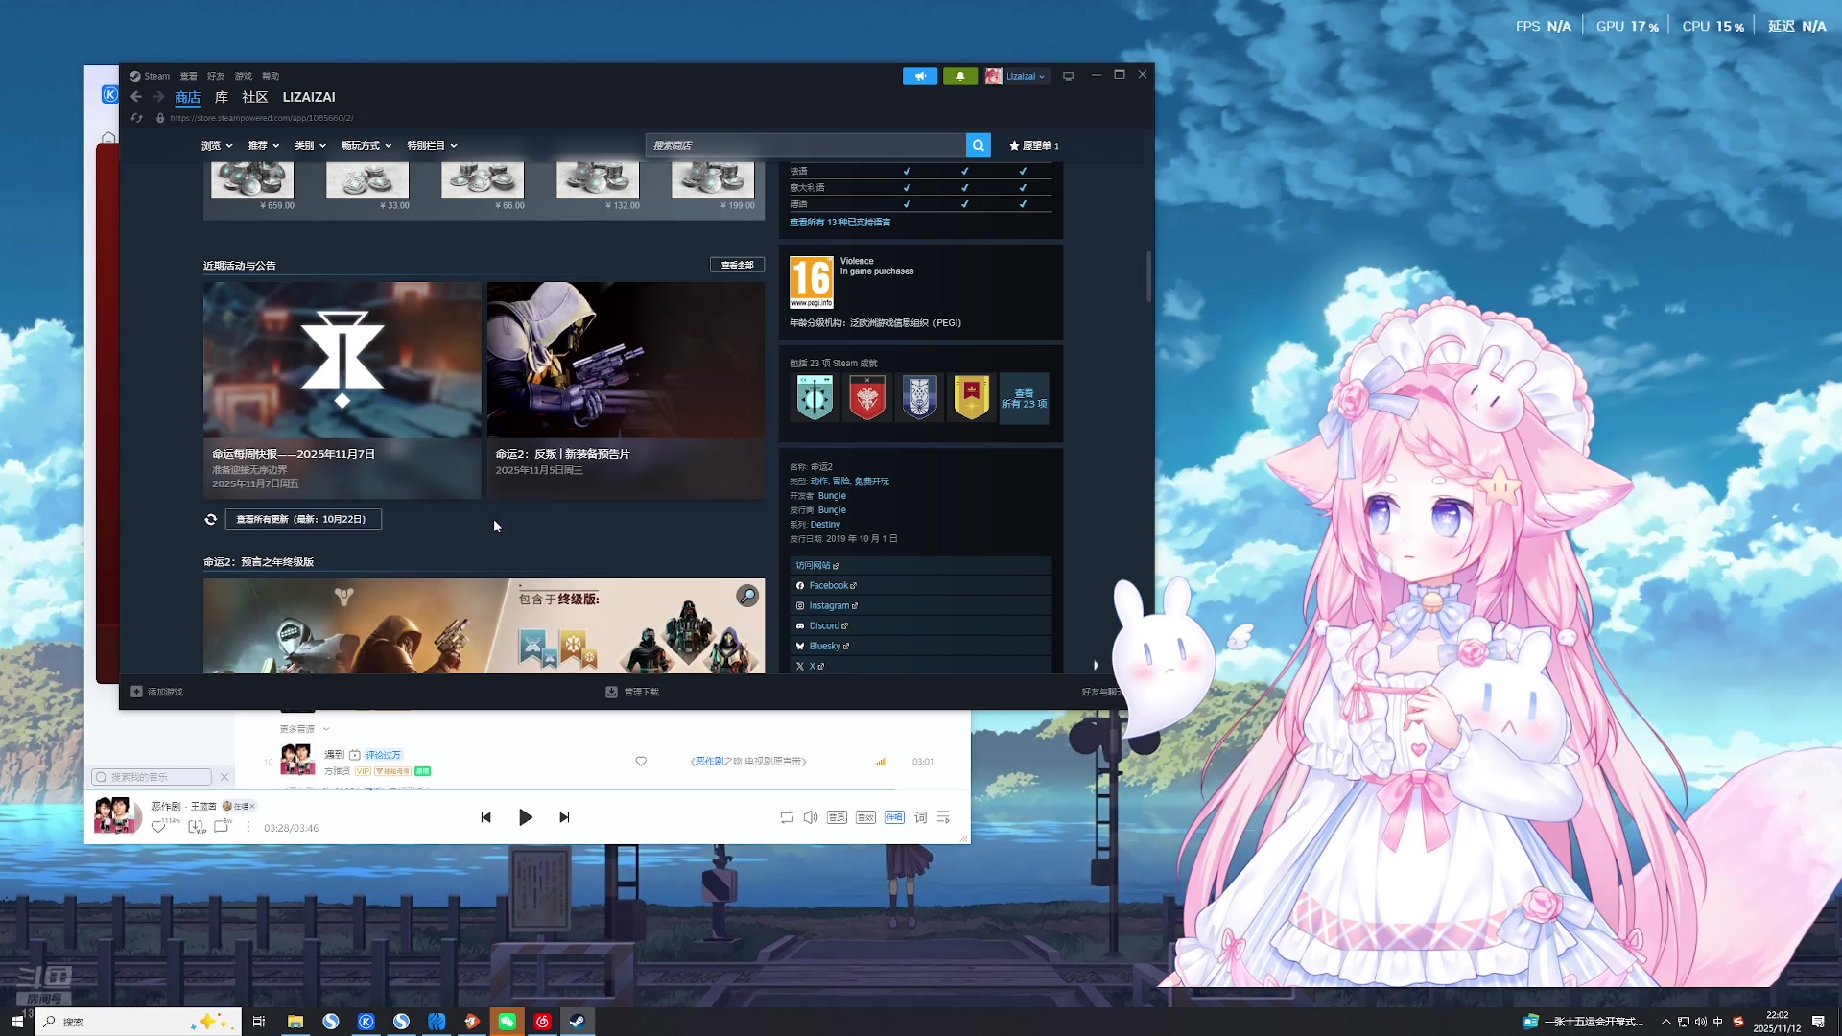Open music player volume speaker icon
This screenshot has height=1036, width=1842.
click(x=811, y=817)
